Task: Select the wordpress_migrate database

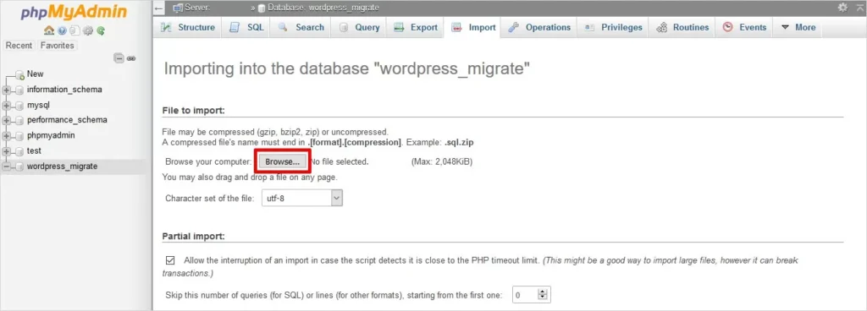Action: (x=62, y=166)
